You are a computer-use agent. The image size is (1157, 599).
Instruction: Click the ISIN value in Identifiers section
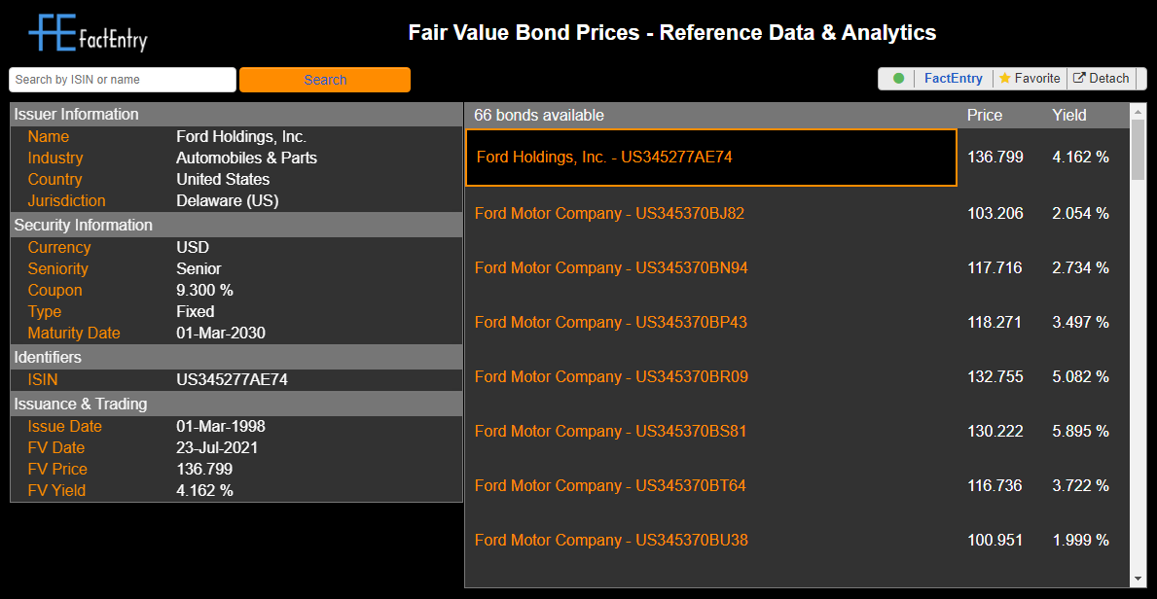(x=232, y=380)
